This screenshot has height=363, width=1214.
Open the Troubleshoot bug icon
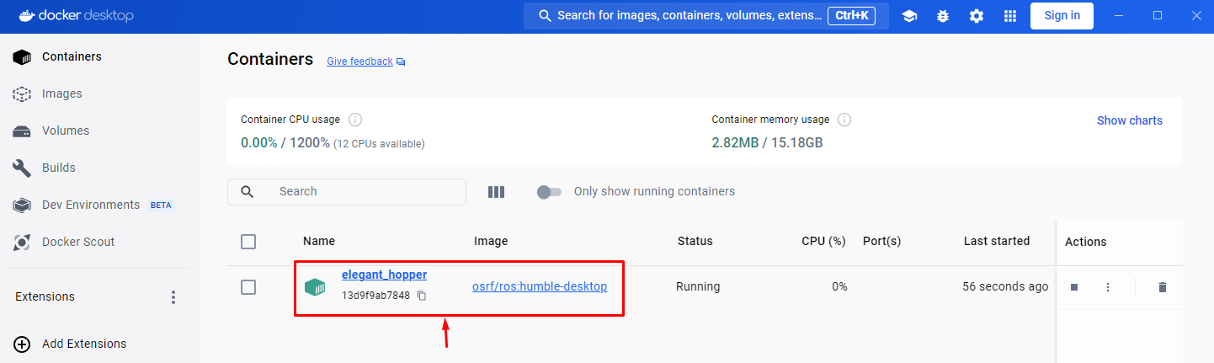[x=943, y=16]
